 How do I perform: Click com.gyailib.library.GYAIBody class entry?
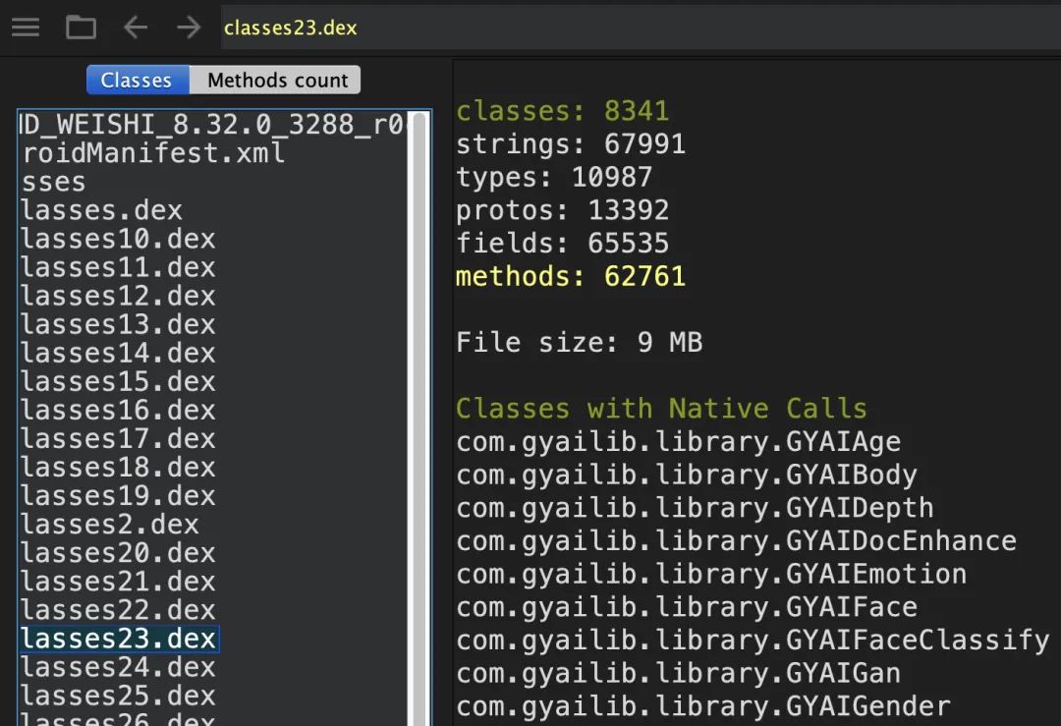pyautogui.click(x=686, y=475)
